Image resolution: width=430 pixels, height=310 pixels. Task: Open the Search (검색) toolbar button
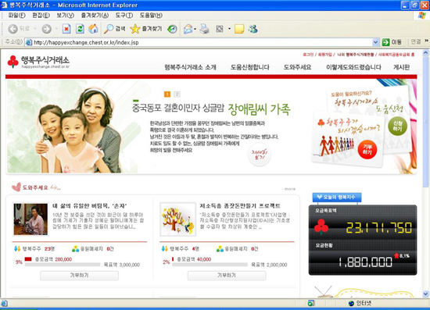coord(115,29)
